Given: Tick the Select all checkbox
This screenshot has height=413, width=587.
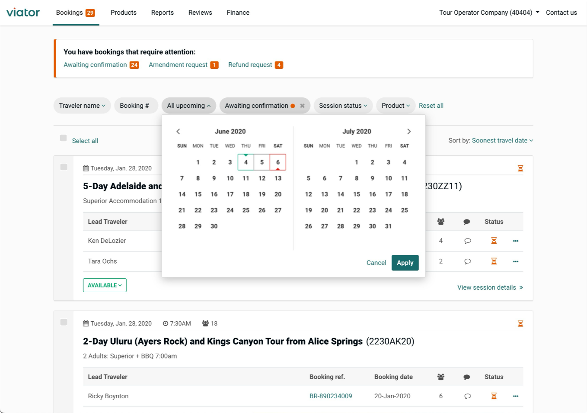Looking at the screenshot, I should pyautogui.click(x=63, y=138).
